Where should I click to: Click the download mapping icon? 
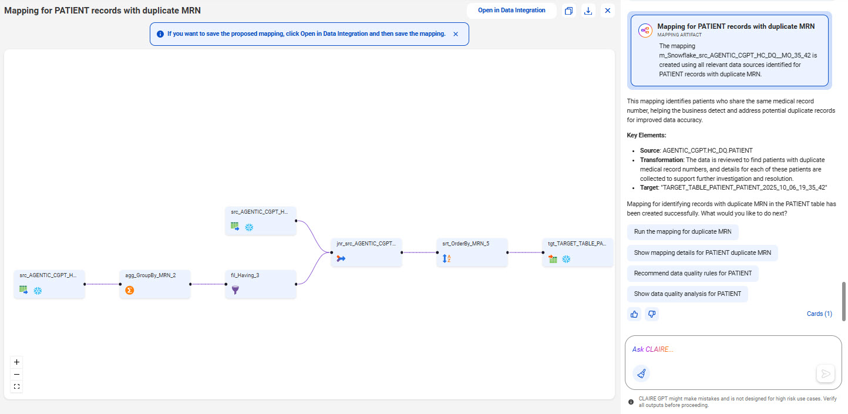coord(588,11)
